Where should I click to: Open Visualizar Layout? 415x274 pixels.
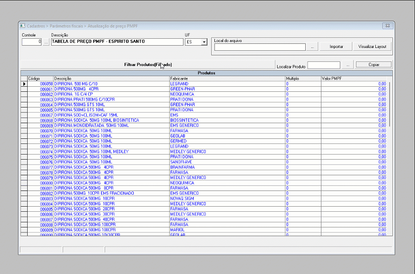pos(372,47)
